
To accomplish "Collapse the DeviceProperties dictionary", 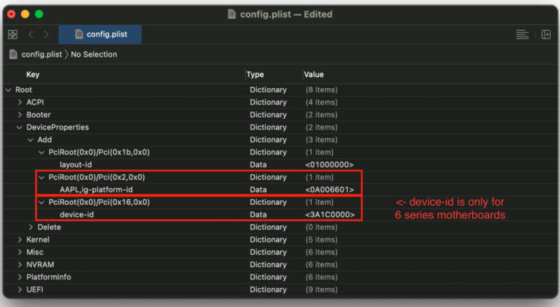I will 20,127.
